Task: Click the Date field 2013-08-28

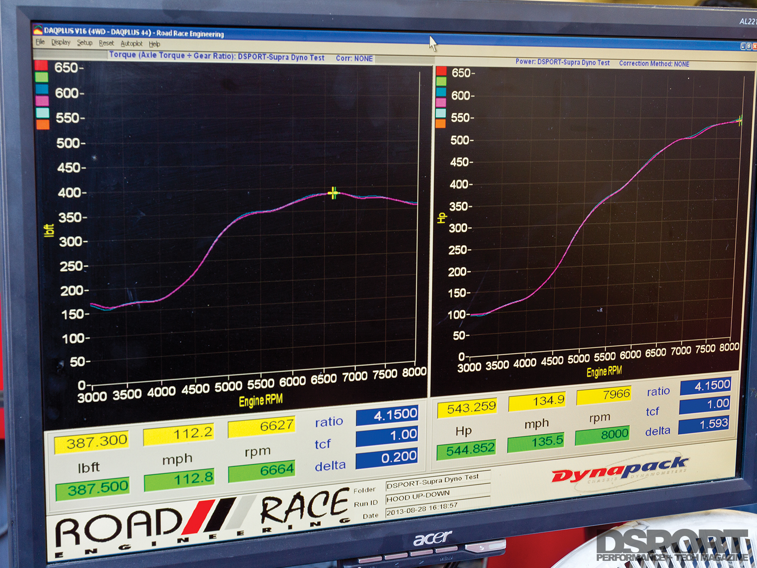Action: (438, 508)
